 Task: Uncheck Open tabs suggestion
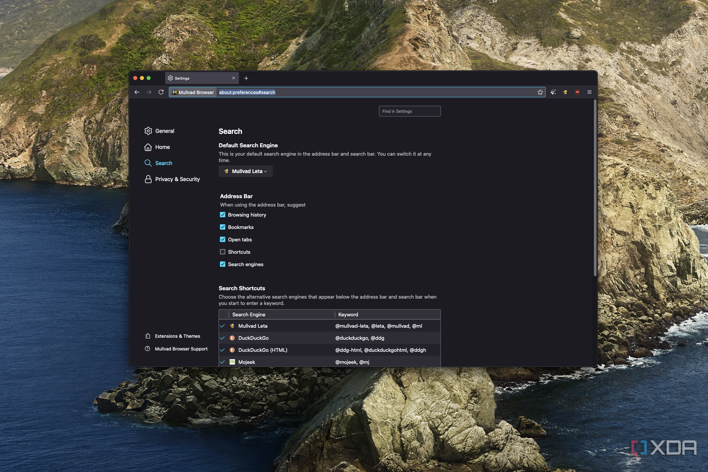pyautogui.click(x=223, y=239)
